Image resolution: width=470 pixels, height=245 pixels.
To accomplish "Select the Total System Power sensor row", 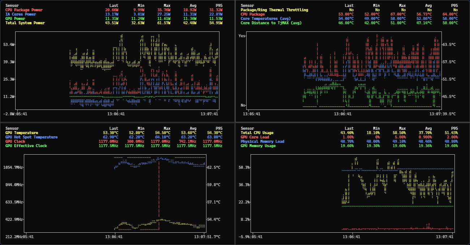I will [x=25, y=23].
